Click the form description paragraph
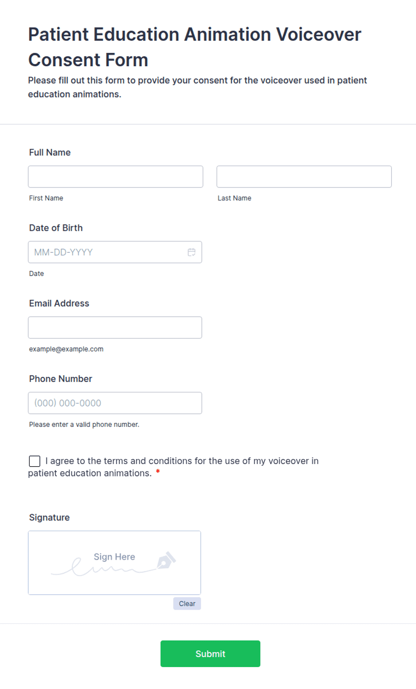 click(x=197, y=87)
